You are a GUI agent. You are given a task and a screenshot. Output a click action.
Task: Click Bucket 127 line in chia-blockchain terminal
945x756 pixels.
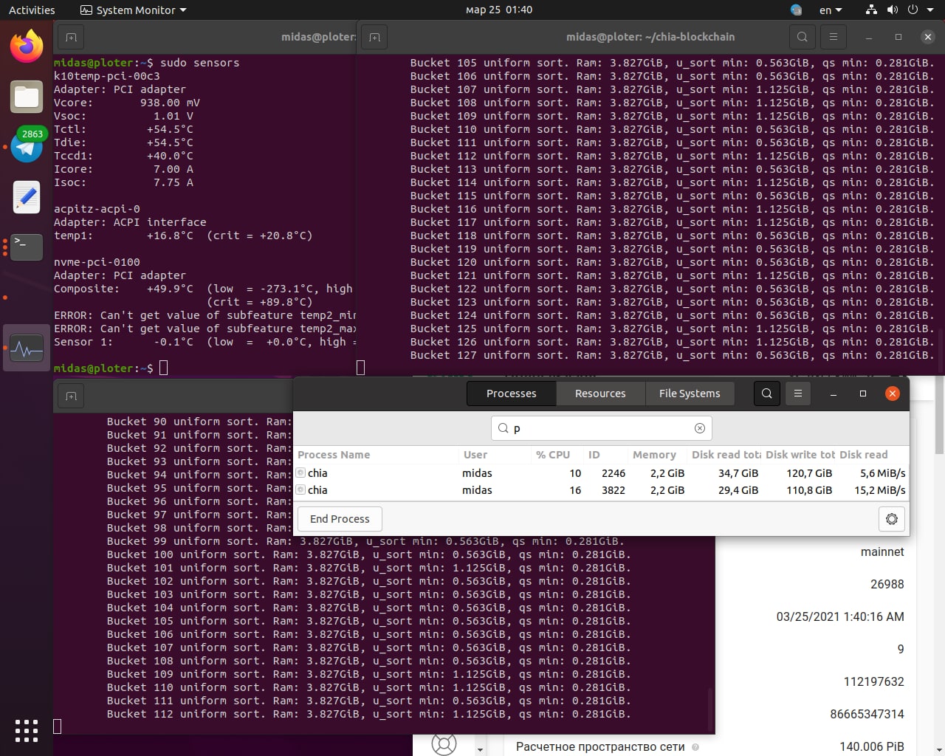(672, 355)
